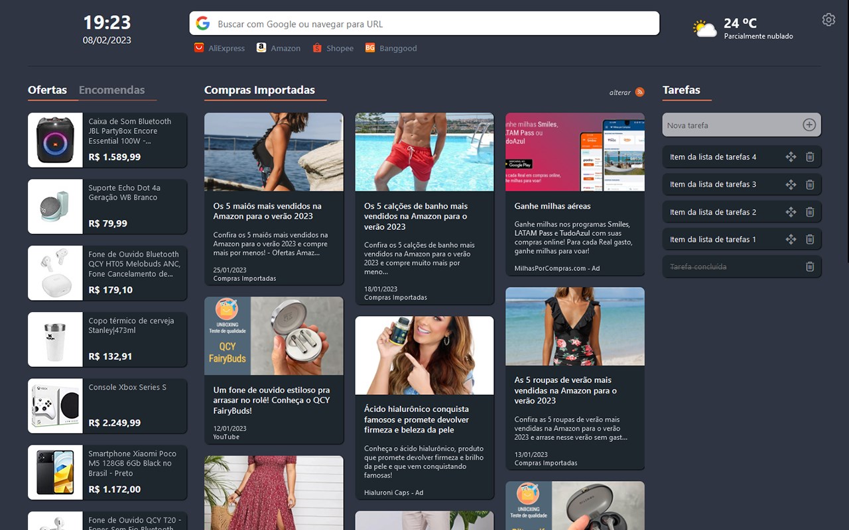Open the 5 maiôs article image
Screen dimensions: 849x530
pyautogui.click(x=274, y=152)
